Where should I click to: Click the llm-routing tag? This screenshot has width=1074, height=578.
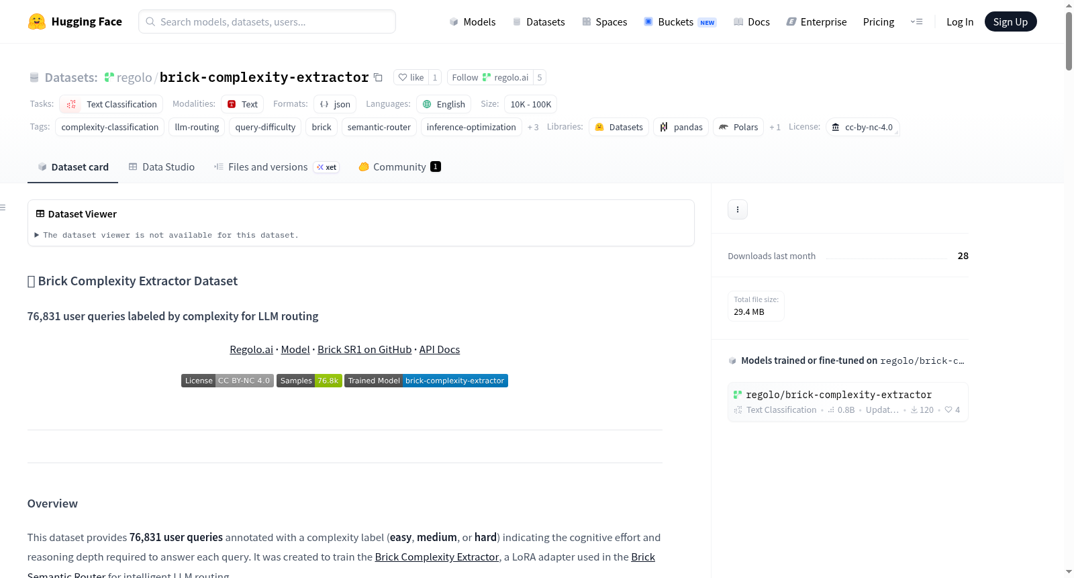(x=197, y=127)
